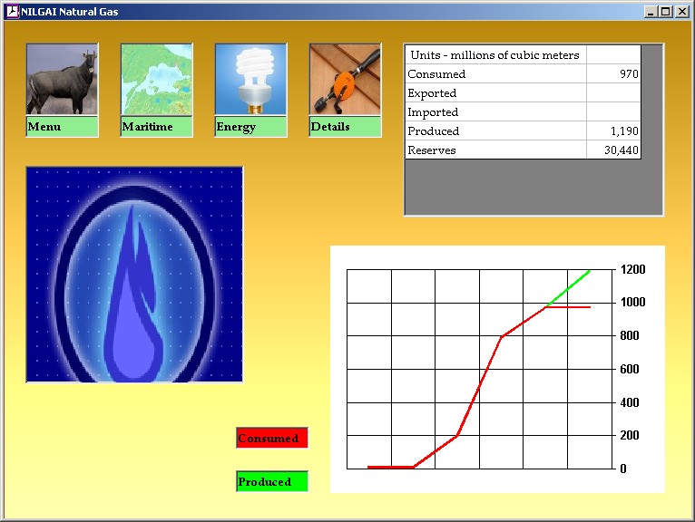
Task: Maximize the NILGAI Natural Gas window
Action: [x=666, y=12]
